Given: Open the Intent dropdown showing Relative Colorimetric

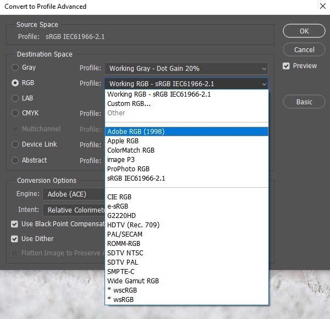Looking at the screenshot, I should (74, 210).
